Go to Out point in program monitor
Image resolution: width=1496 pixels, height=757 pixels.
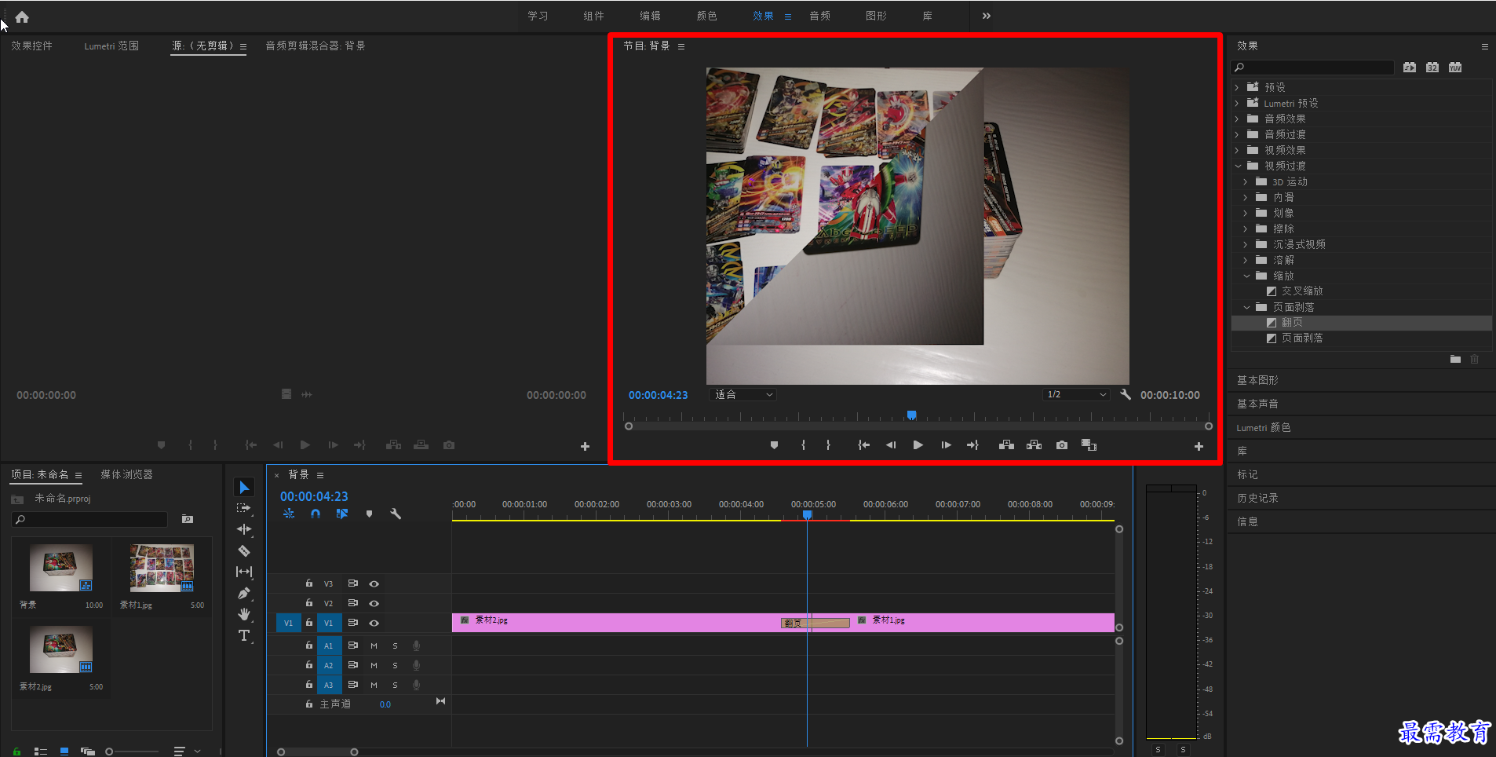tap(973, 445)
